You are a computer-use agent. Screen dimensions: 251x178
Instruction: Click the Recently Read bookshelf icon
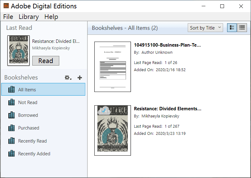[11, 141]
